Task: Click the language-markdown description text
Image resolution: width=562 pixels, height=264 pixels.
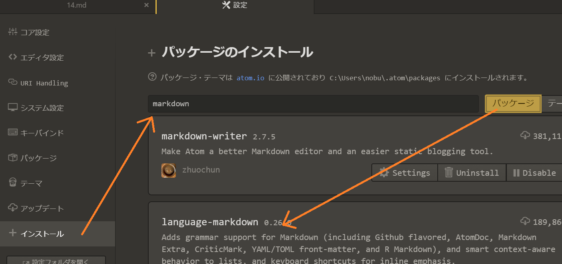Action: click(359, 249)
